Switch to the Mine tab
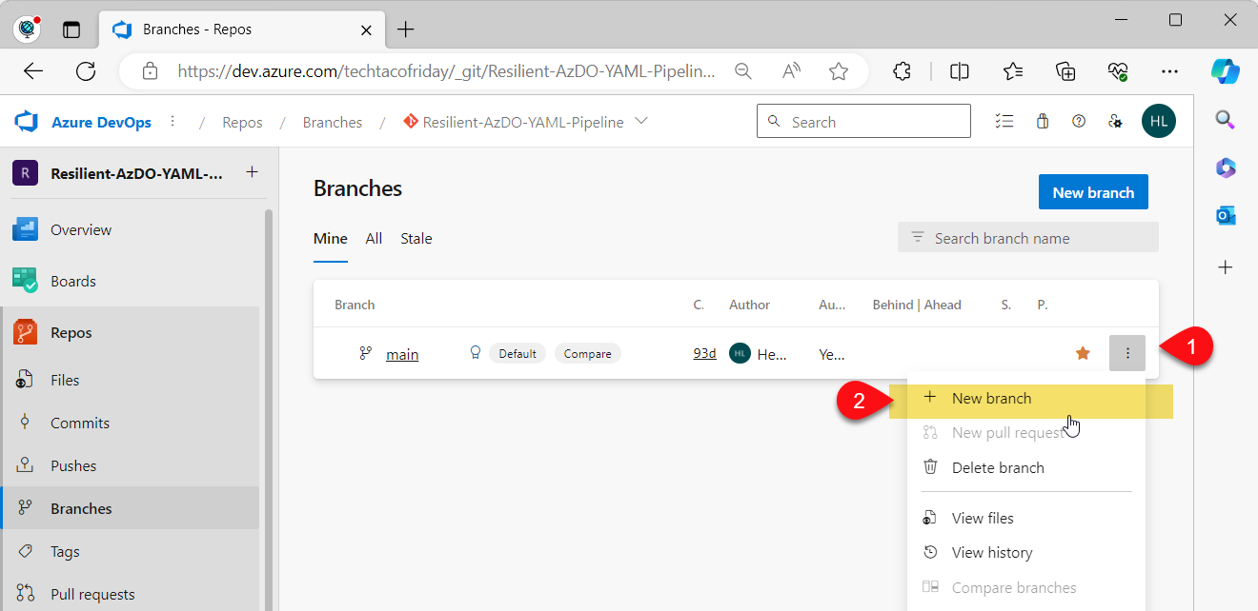This screenshot has height=611, width=1258. point(331,239)
